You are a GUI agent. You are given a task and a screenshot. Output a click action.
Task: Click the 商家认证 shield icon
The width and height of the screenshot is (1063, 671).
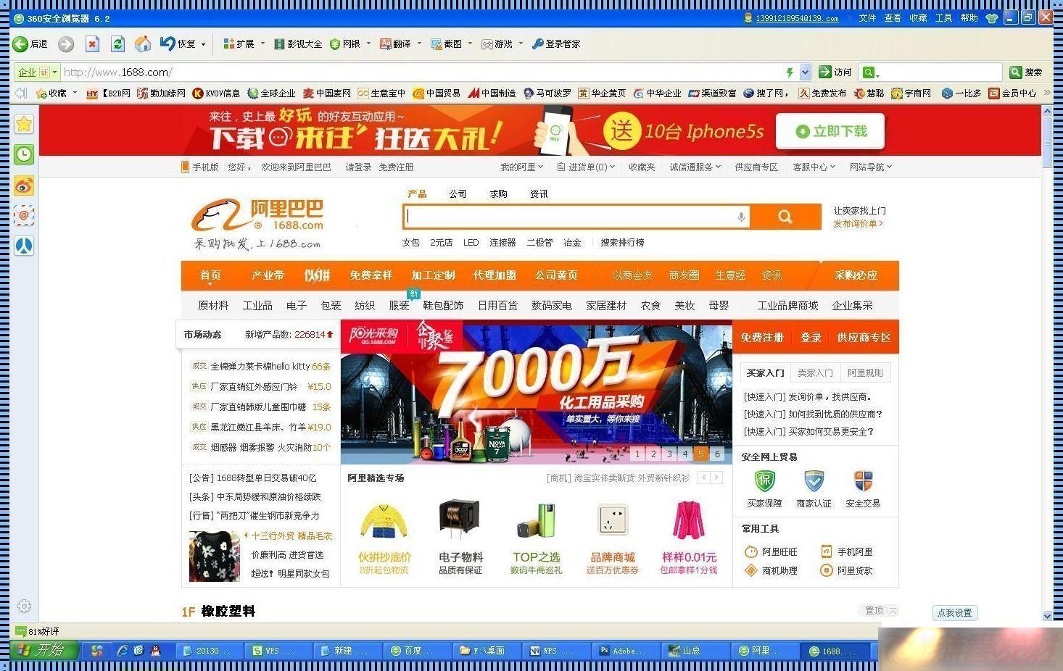coord(814,481)
